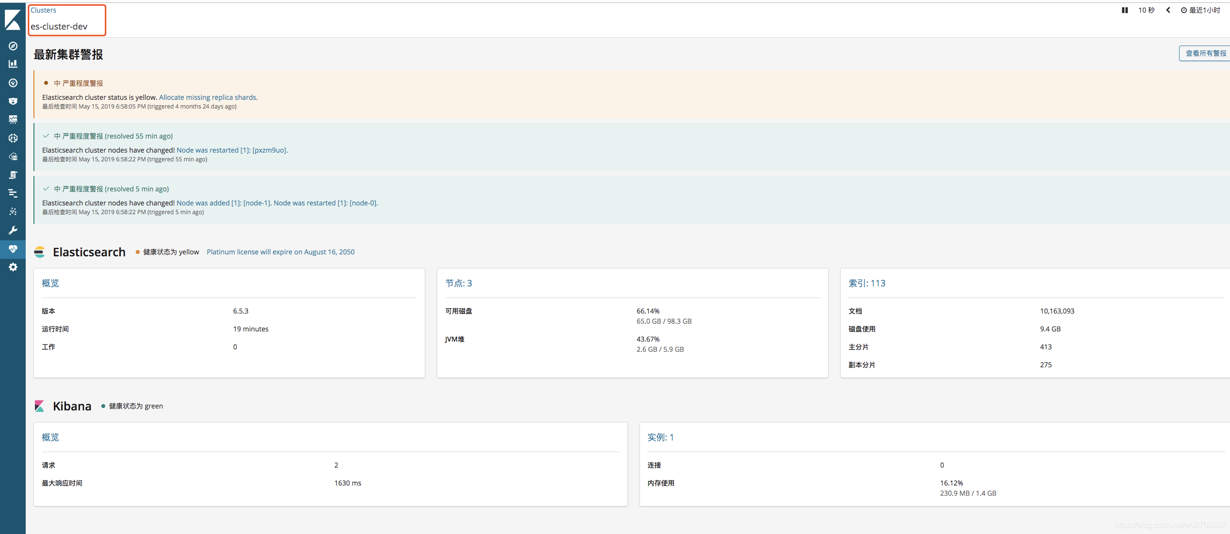
Task: Open Machine Learning brain icon
Action: [x=13, y=138]
